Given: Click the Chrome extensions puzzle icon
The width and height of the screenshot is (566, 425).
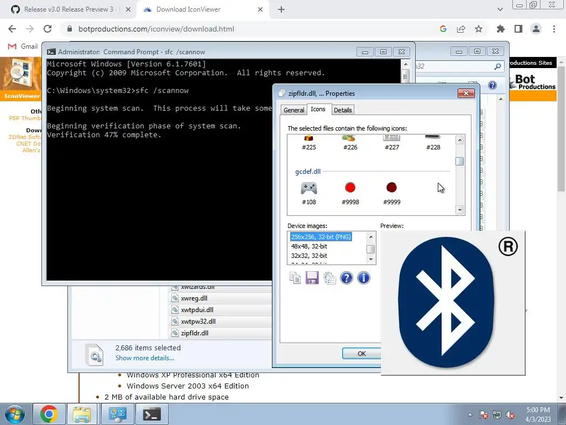Looking at the screenshot, I should pyautogui.click(x=500, y=29).
